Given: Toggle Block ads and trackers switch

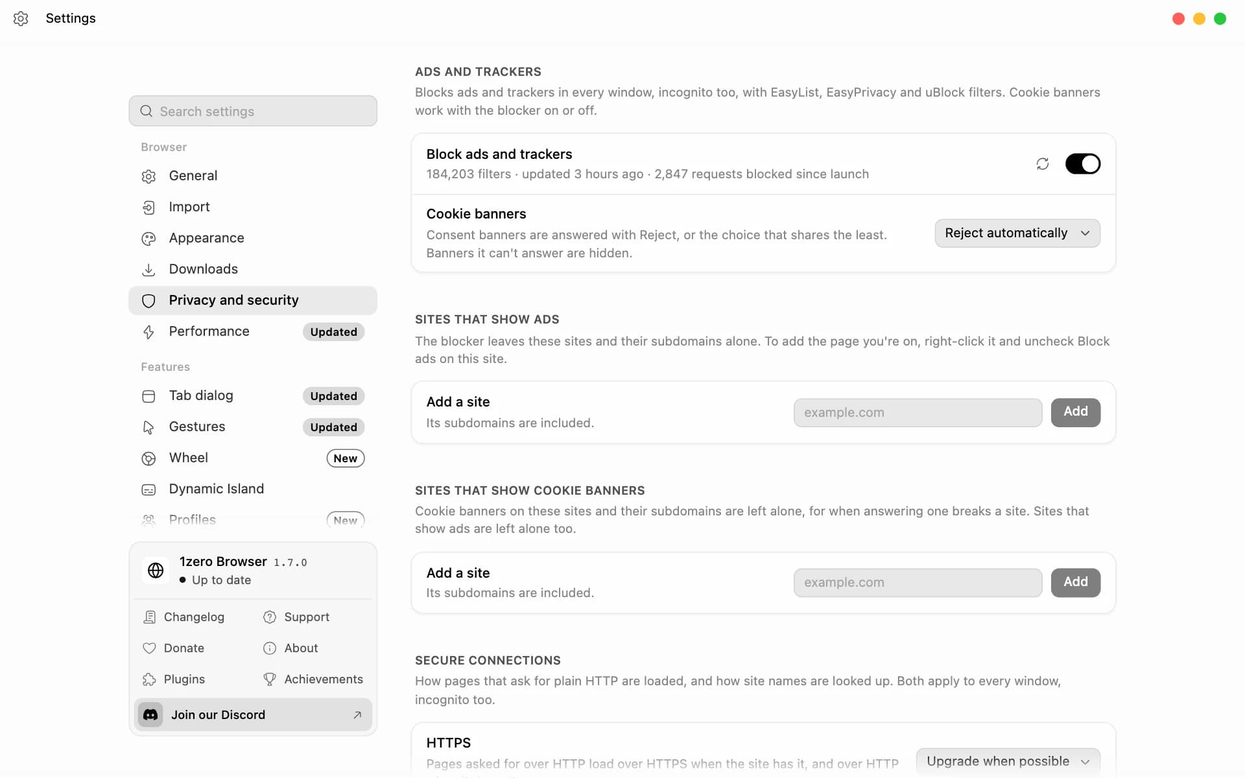Looking at the screenshot, I should tap(1082, 164).
